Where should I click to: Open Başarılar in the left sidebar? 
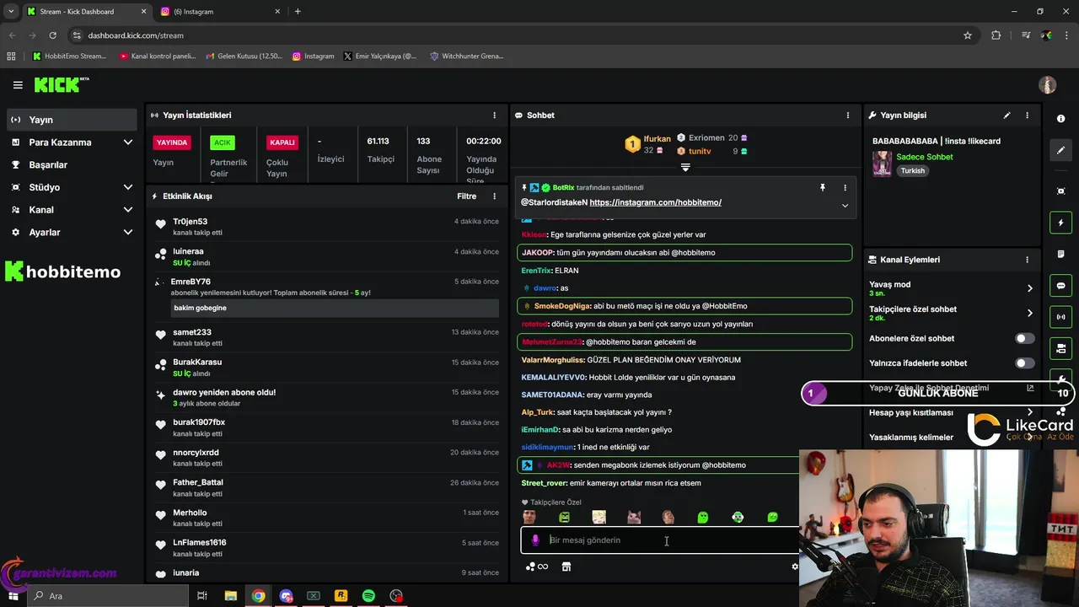[x=72, y=165]
